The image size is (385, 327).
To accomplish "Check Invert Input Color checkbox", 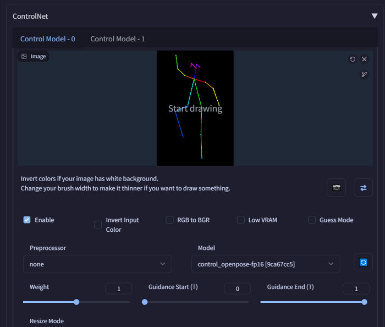I will click(x=98, y=225).
